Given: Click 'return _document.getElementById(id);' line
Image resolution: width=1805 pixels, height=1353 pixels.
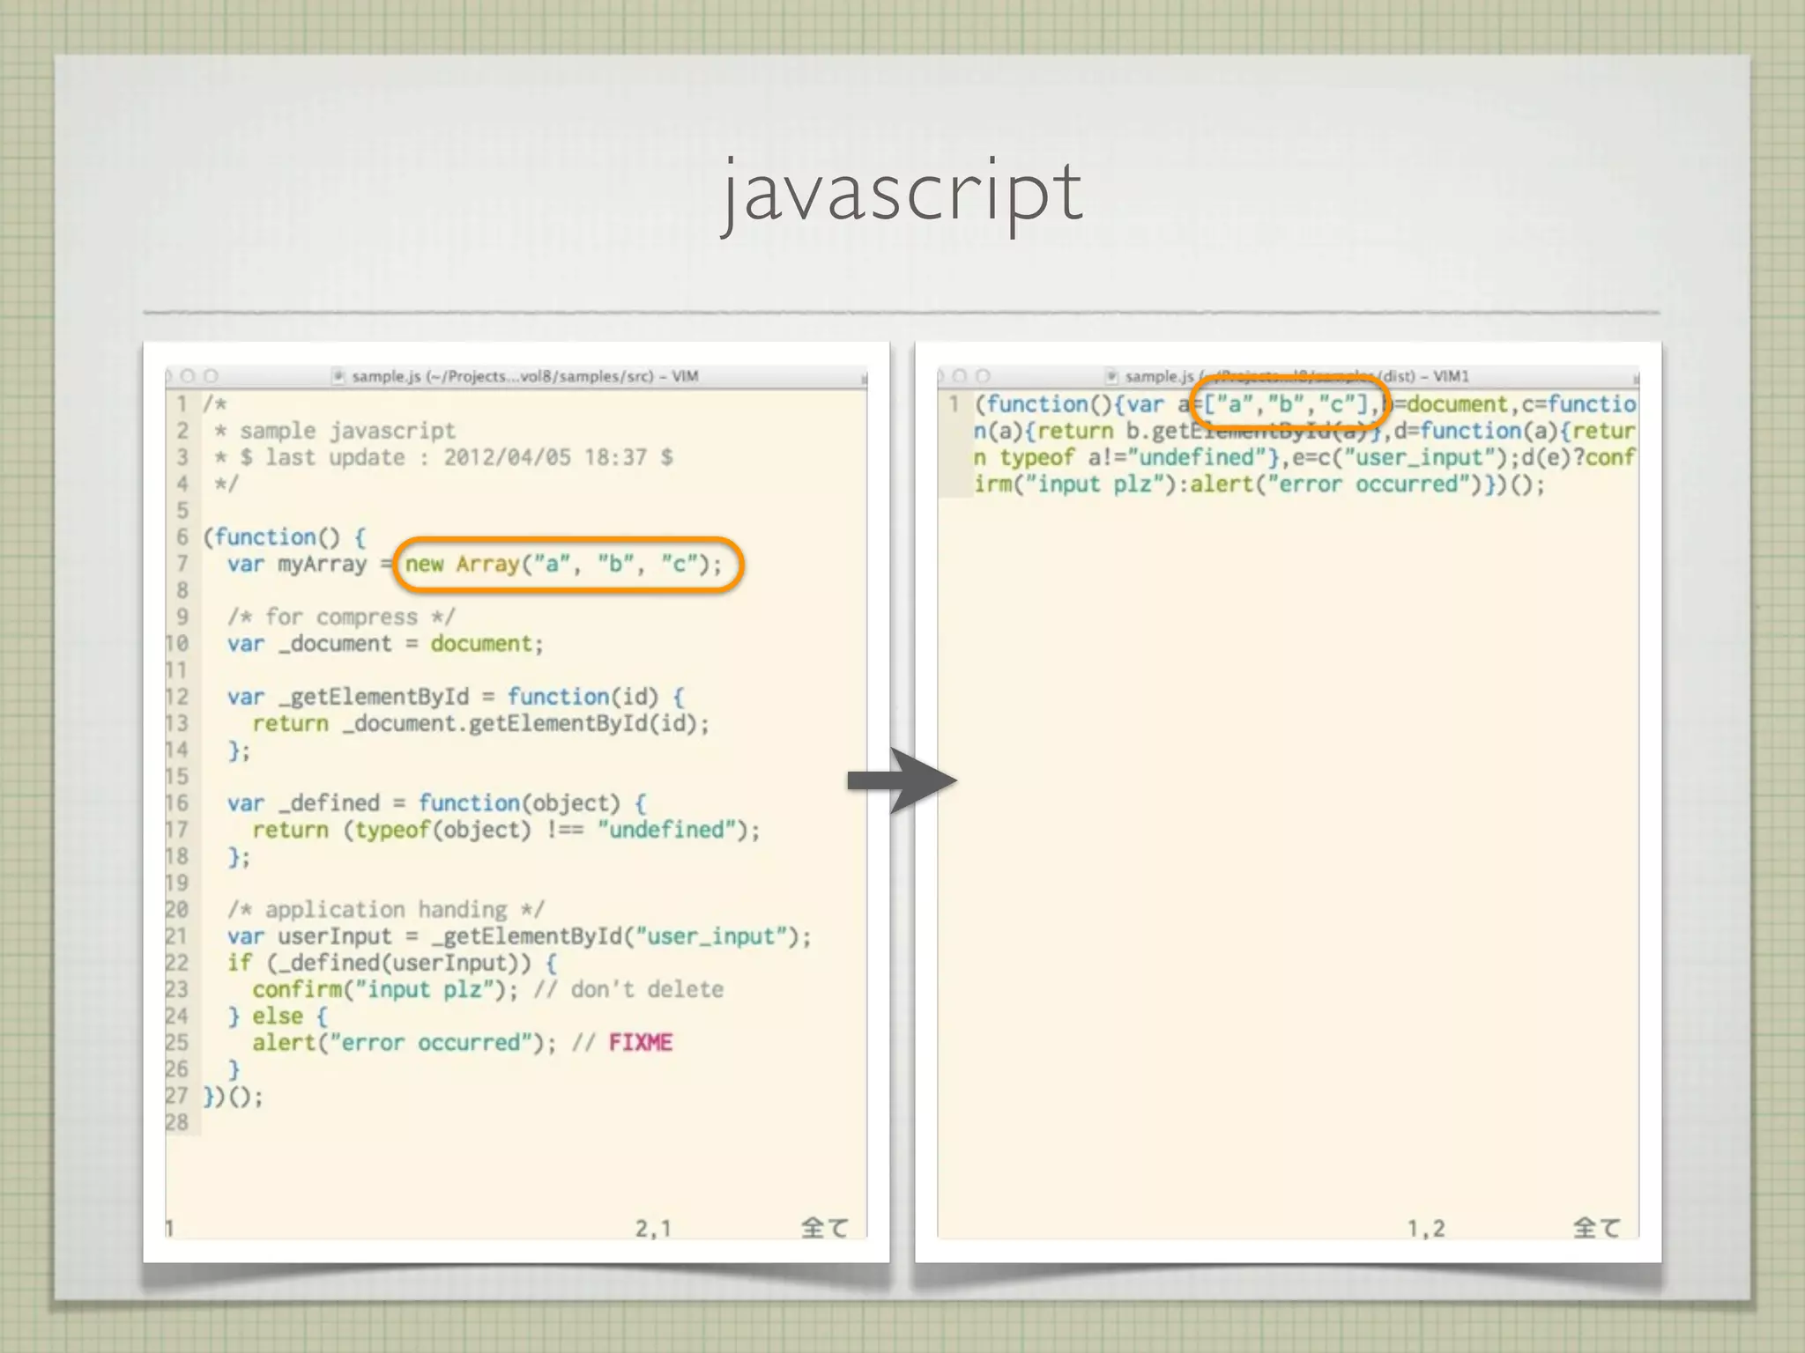Looking at the screenshot, I should pyautogui.click(x=480, y=723).
